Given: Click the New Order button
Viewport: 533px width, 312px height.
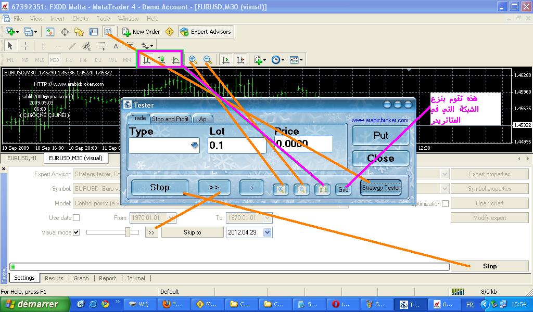Looking at the screenshot, I should click(x=142, y=32).
